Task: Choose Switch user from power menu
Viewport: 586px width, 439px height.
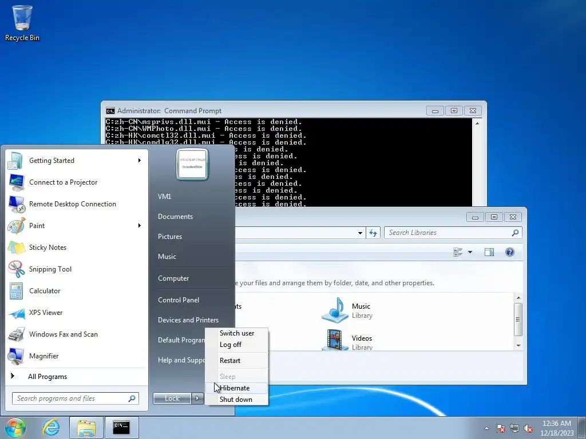Action: (237, 333)
